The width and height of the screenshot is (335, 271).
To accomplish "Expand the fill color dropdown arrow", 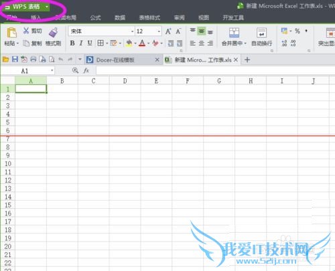I will click(135, 43).
